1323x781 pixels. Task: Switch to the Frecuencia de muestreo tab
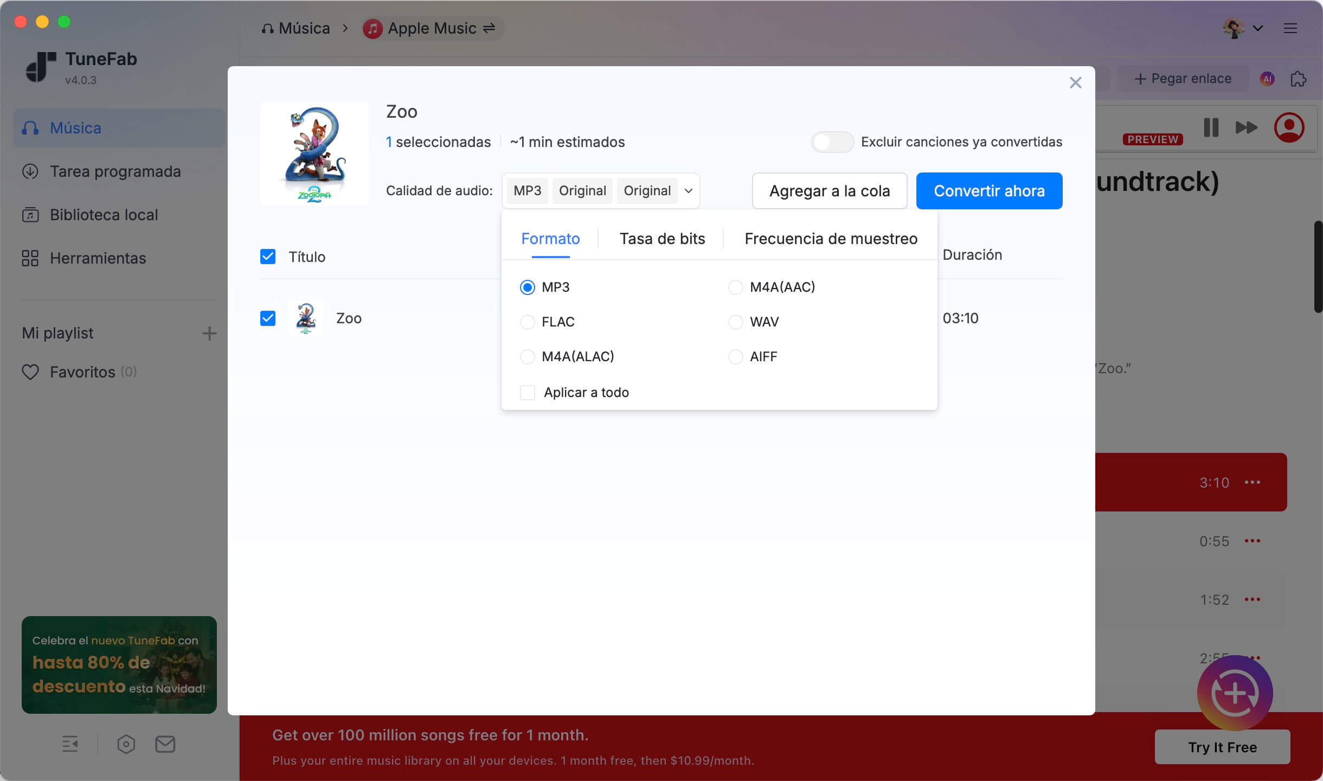831,239
